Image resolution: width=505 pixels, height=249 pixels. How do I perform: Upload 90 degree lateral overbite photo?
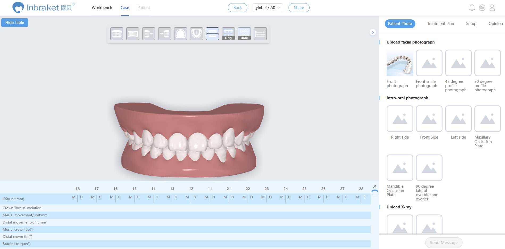pos(429,168)
